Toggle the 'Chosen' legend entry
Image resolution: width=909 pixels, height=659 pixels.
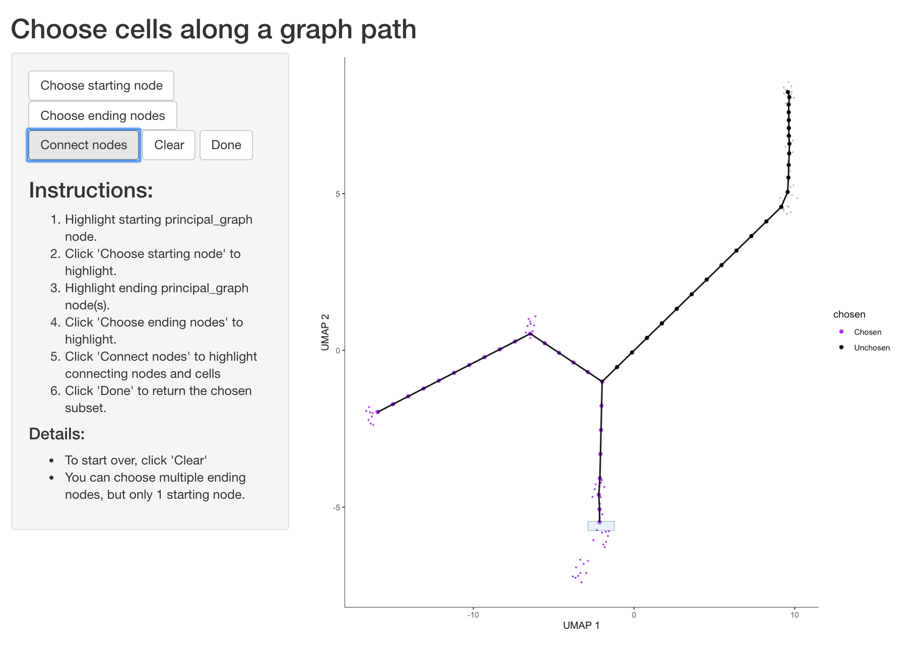(868, 332)
